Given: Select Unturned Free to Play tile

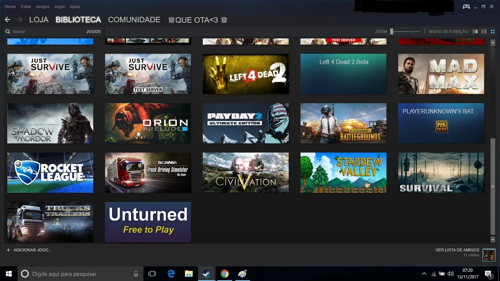Looking at the screenshot, I should pos(148,222).
